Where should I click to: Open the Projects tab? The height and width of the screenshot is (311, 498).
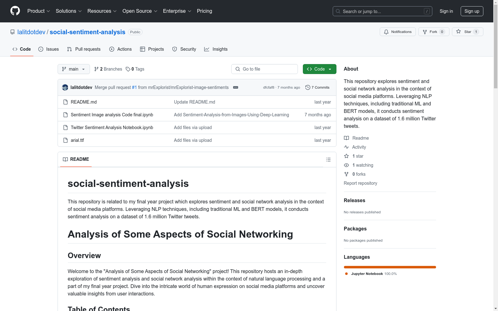click(x=152, y=49)
